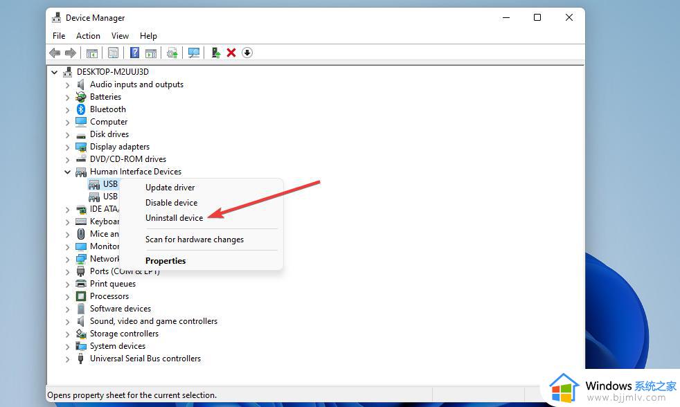Screen dimensions: 680x407
Task: Select the Disk drives tree item
Action: (x=109, y=134)
